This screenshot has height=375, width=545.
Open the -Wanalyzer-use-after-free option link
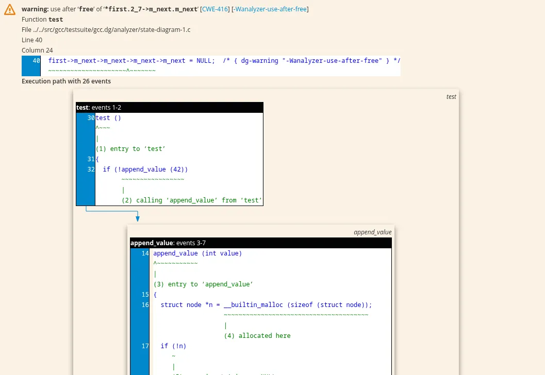pyautogui.click(x=271, y=9)
